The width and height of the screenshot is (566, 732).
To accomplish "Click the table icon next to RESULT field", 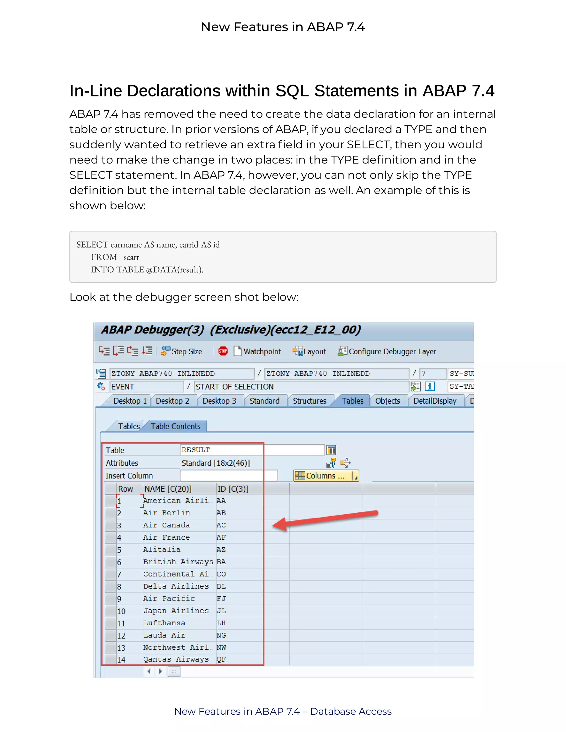I will (331, 450).
